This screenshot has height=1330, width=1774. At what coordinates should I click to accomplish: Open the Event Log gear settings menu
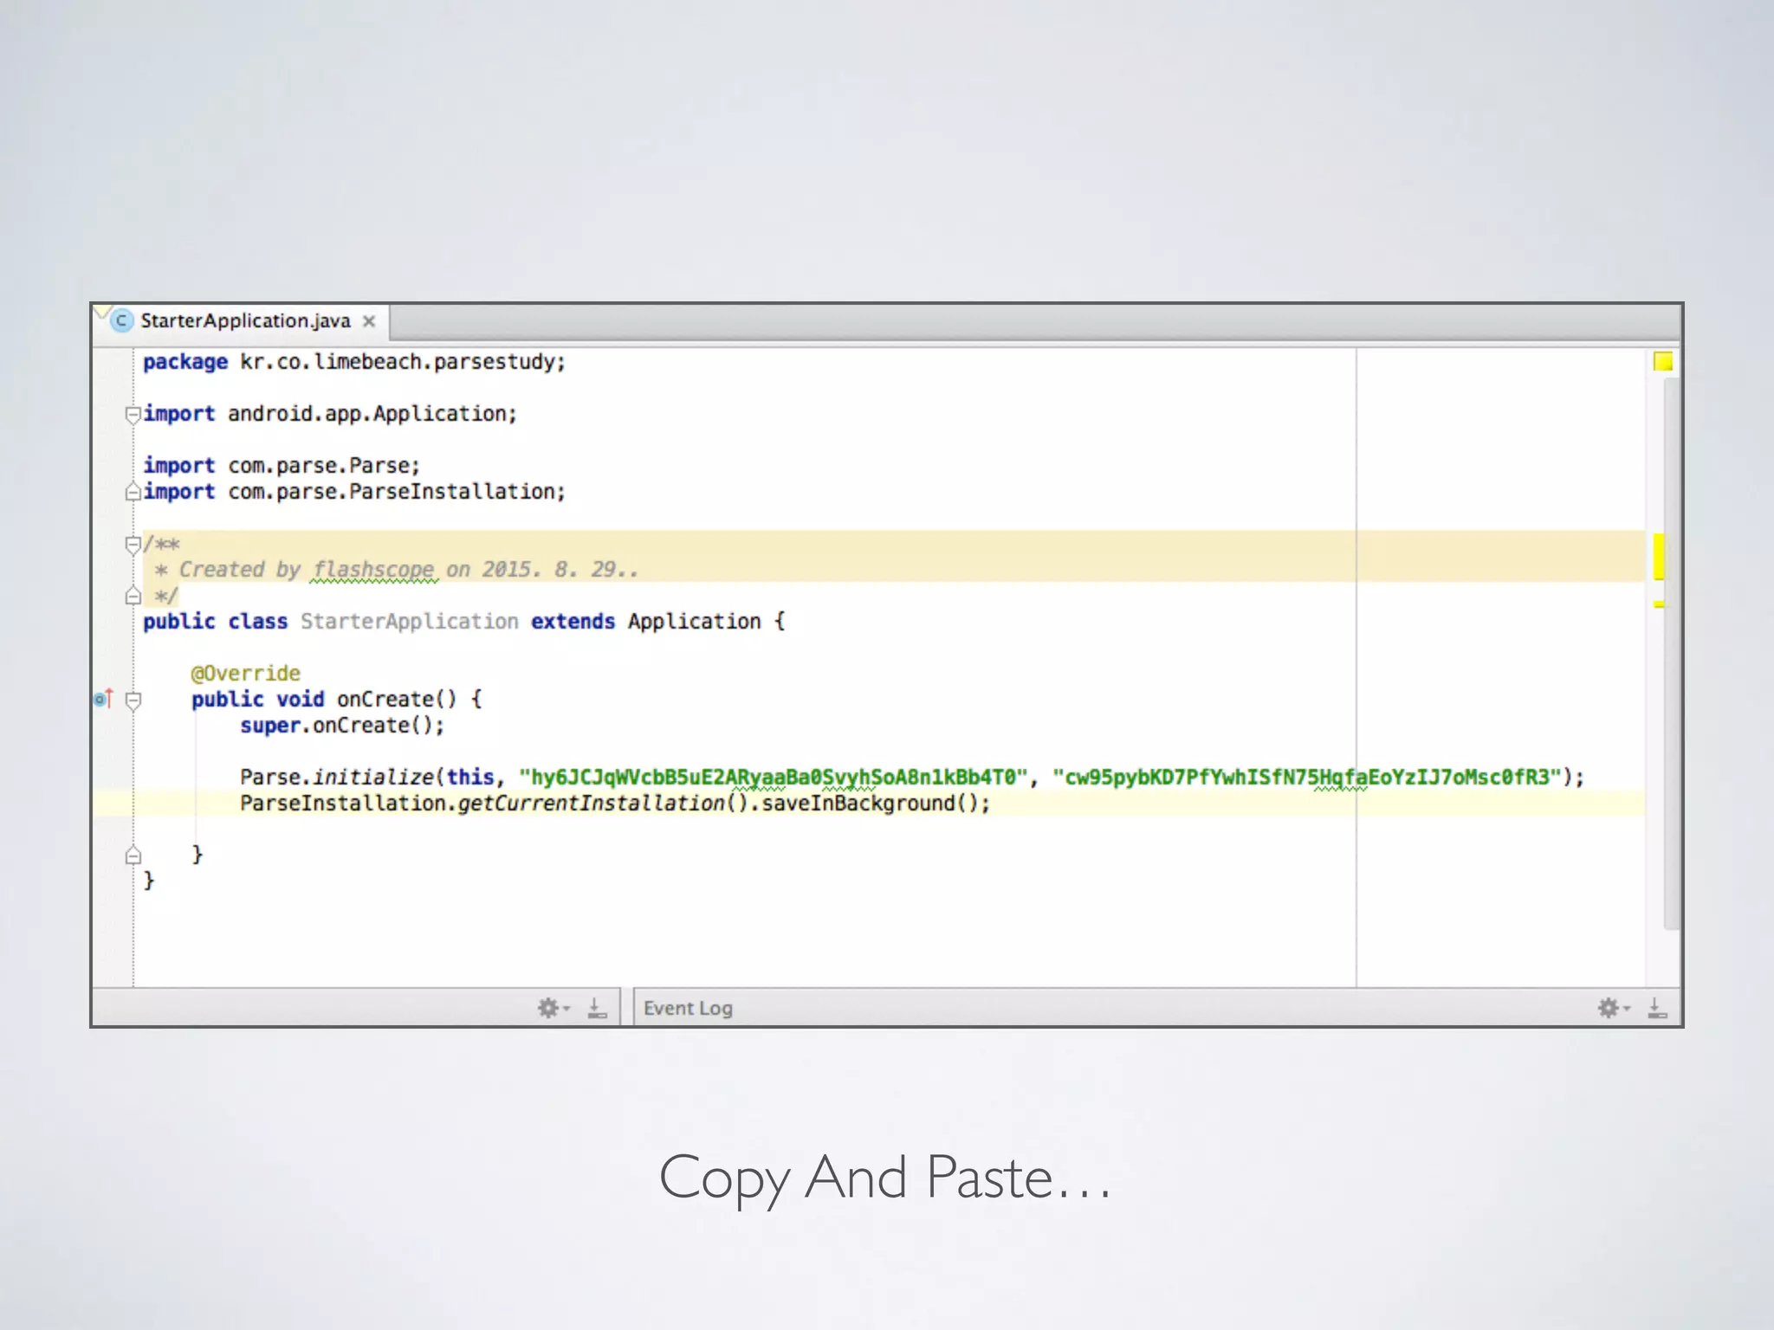tap(1613, 1008)
